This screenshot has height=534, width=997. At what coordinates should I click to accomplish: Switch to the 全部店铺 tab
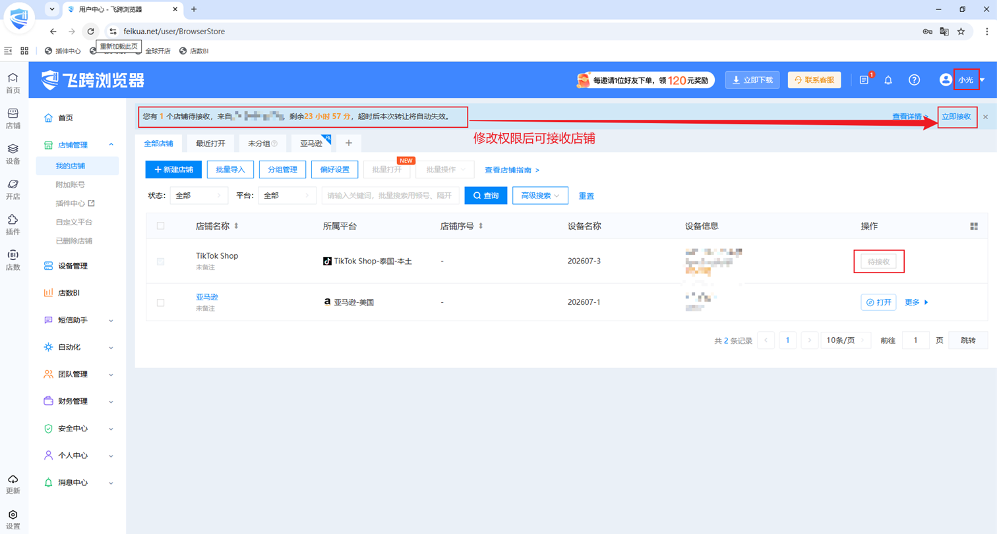point(158,143)
